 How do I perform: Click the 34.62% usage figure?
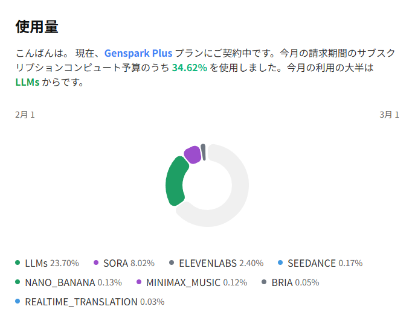(x=189, y=68)
